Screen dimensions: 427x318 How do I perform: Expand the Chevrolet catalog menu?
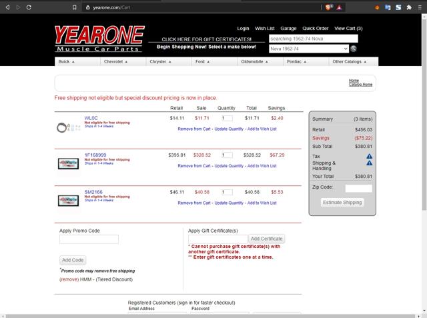(x=123, y=61)
